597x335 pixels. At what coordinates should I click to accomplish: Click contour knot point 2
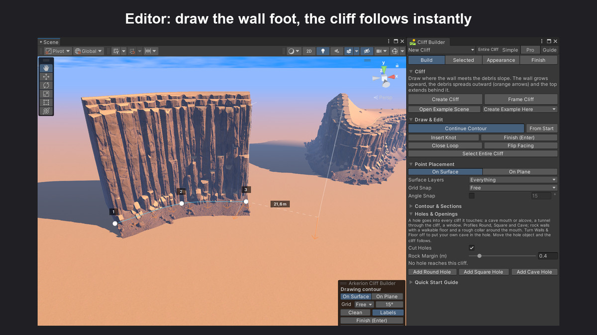coord(182,203)
